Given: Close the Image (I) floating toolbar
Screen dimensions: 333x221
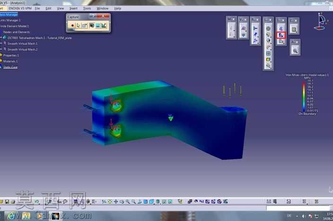Looking at the screenshot, I should 283,20.
